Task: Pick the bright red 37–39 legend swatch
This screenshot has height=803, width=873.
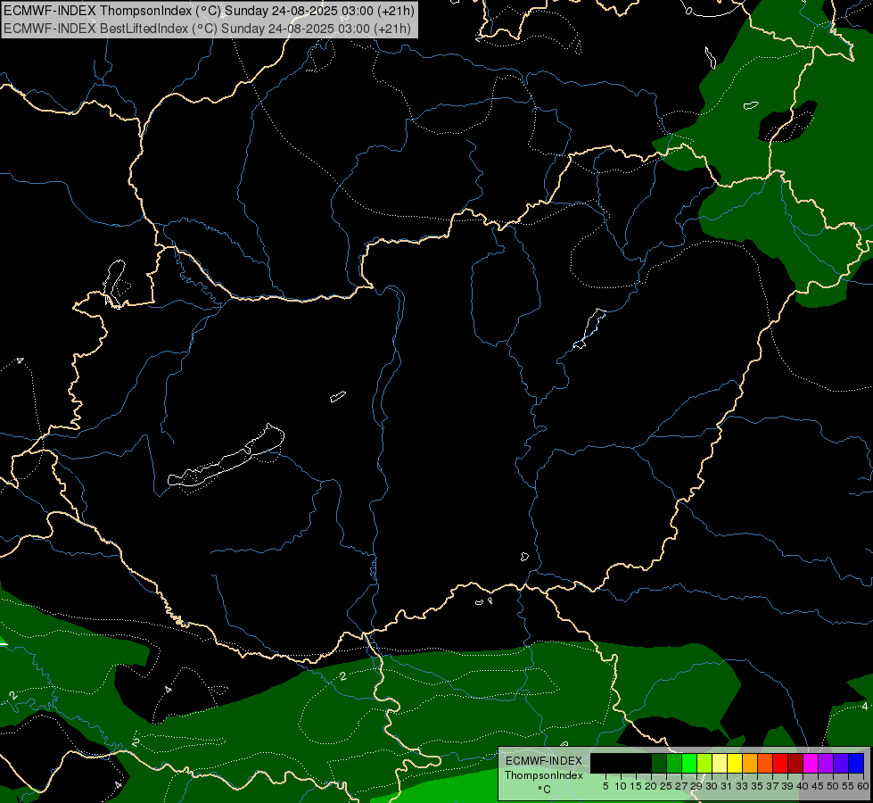Action: point(780,763)
